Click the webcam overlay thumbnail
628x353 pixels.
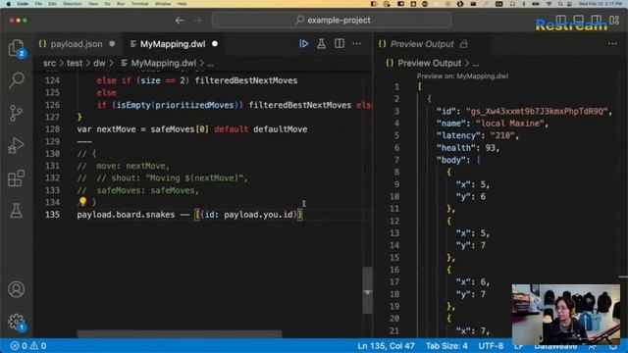[565, 314]
